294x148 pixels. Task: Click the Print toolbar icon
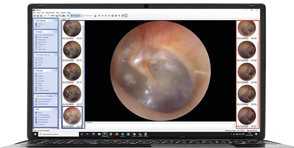(41, 16)
